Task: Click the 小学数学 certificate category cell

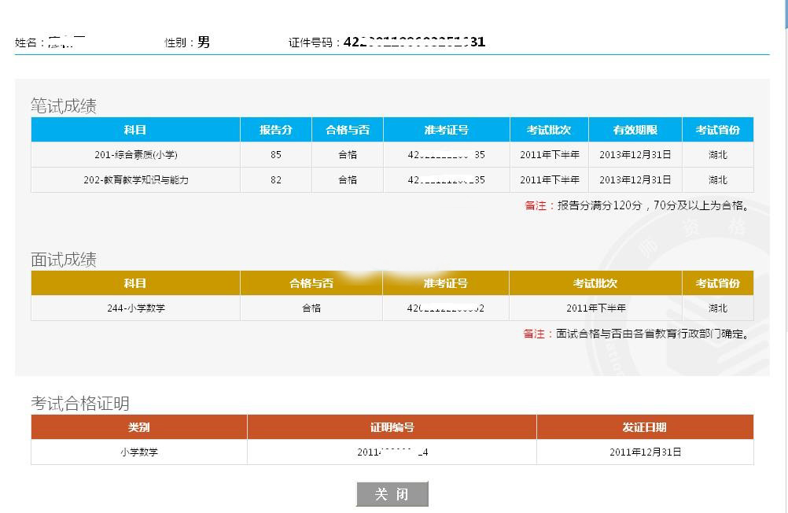Action: pyautogui.click(x=138, y=452)
